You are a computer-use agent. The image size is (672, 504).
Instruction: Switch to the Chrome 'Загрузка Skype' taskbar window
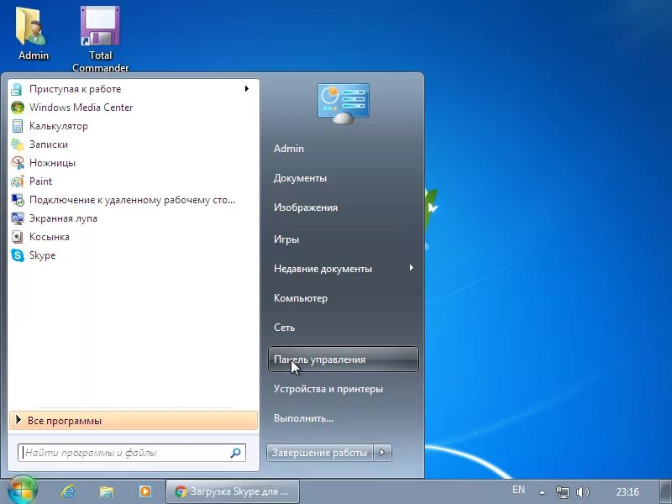point(233,491)
